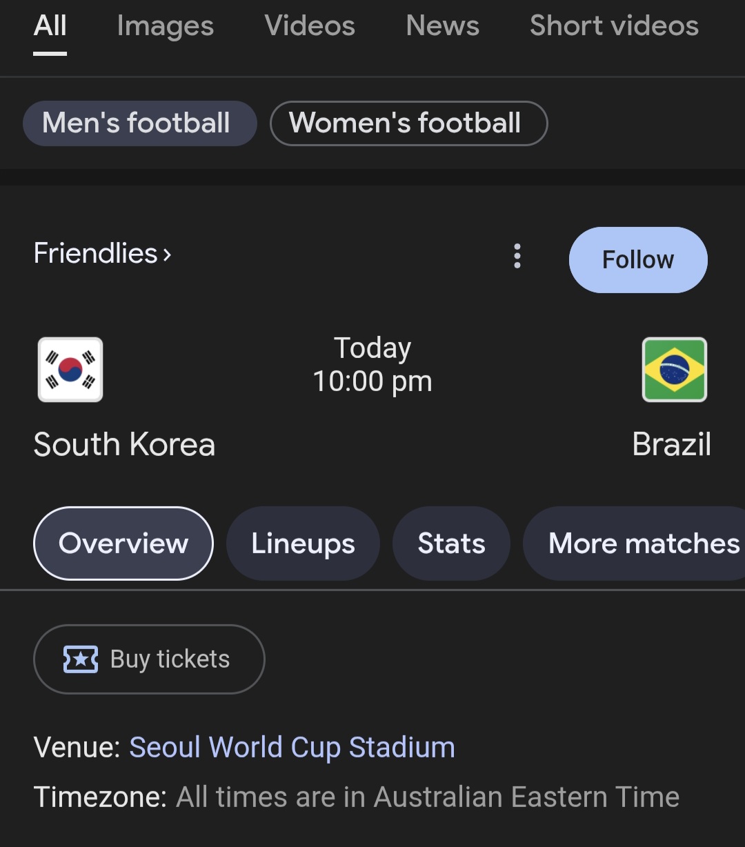Screen dimensions: 745x847
Task: Tap the Brazil flag icon
Action: [x=674, y=370]
